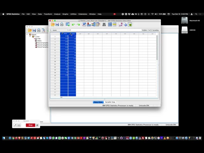This screenshot has width=204, height=153.
Task: Select the Title item in outline
Action: coord(39,39)
